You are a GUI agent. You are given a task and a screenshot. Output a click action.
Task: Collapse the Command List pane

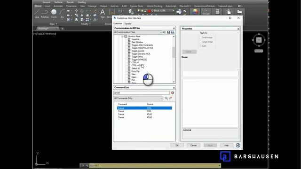pos(174,88)
